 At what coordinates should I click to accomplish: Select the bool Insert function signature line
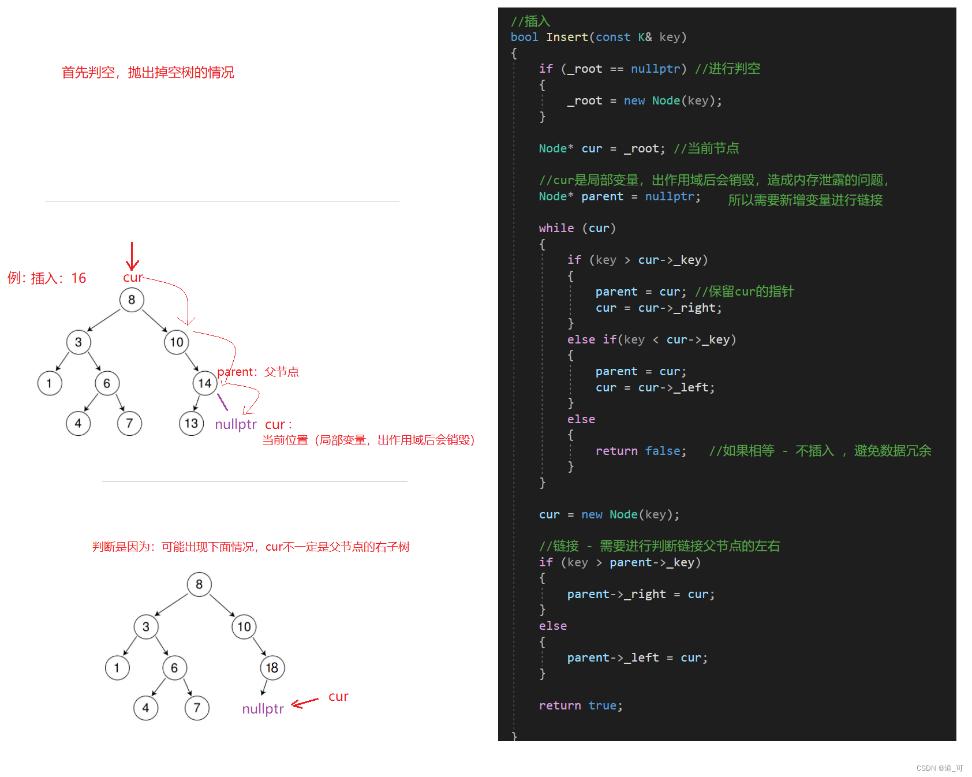pyautogui.click(x=597, y=36)
